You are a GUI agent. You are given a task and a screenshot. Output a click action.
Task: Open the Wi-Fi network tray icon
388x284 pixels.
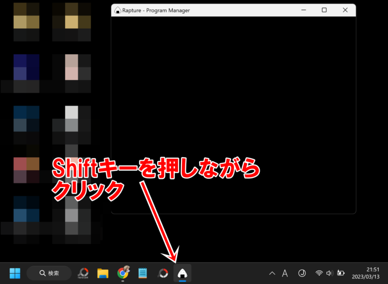point(319,273)
